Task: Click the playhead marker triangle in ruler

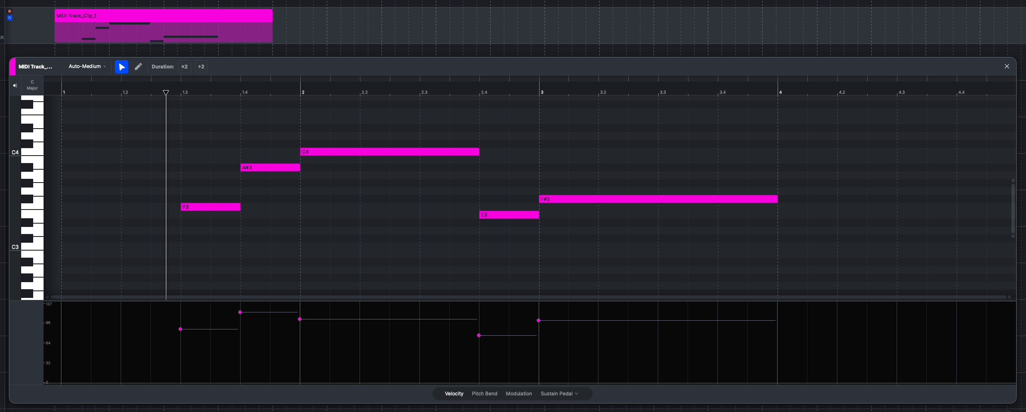Action: 166,93
